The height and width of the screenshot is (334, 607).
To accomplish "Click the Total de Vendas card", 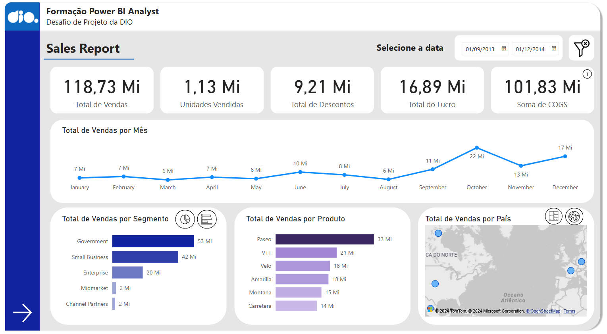I will point(102,90).
